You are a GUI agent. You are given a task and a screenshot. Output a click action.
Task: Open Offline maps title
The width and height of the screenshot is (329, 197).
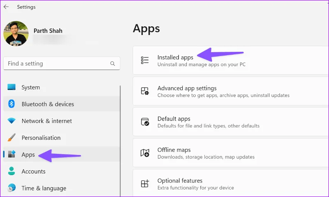pos(174,150)
